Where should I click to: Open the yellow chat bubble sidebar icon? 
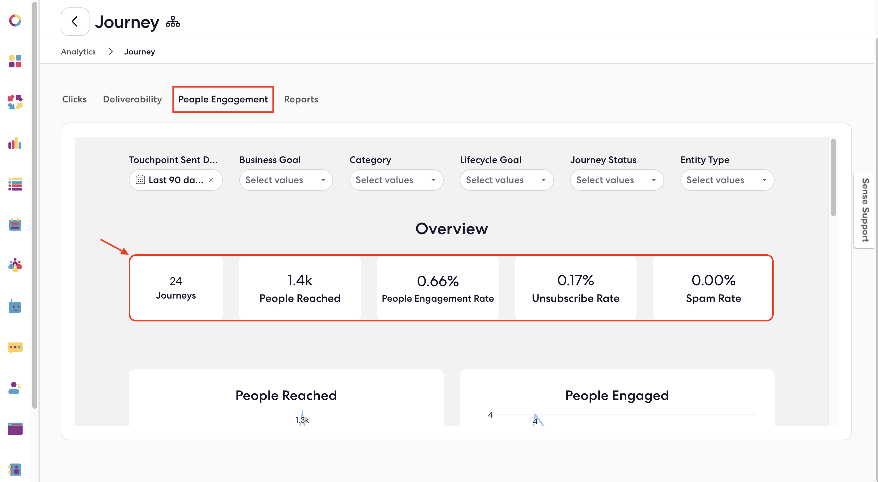coord(15,348)
